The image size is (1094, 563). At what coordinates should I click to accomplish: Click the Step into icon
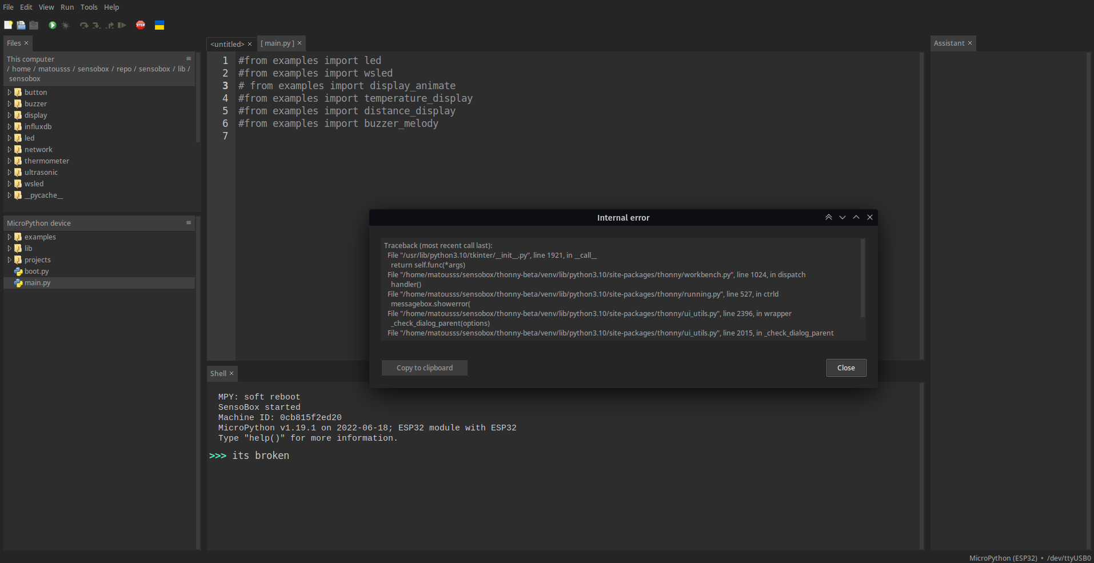[x=95, y=25]
